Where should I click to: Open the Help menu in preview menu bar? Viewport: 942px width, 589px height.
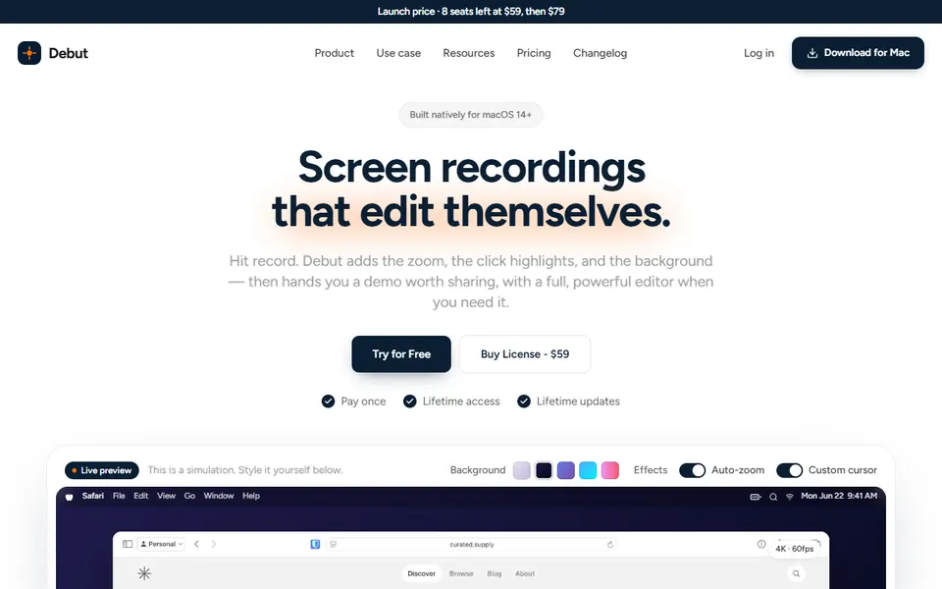(x=251, y=496)
